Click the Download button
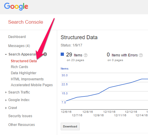148x135 pixels. click(x=70, y=127)
